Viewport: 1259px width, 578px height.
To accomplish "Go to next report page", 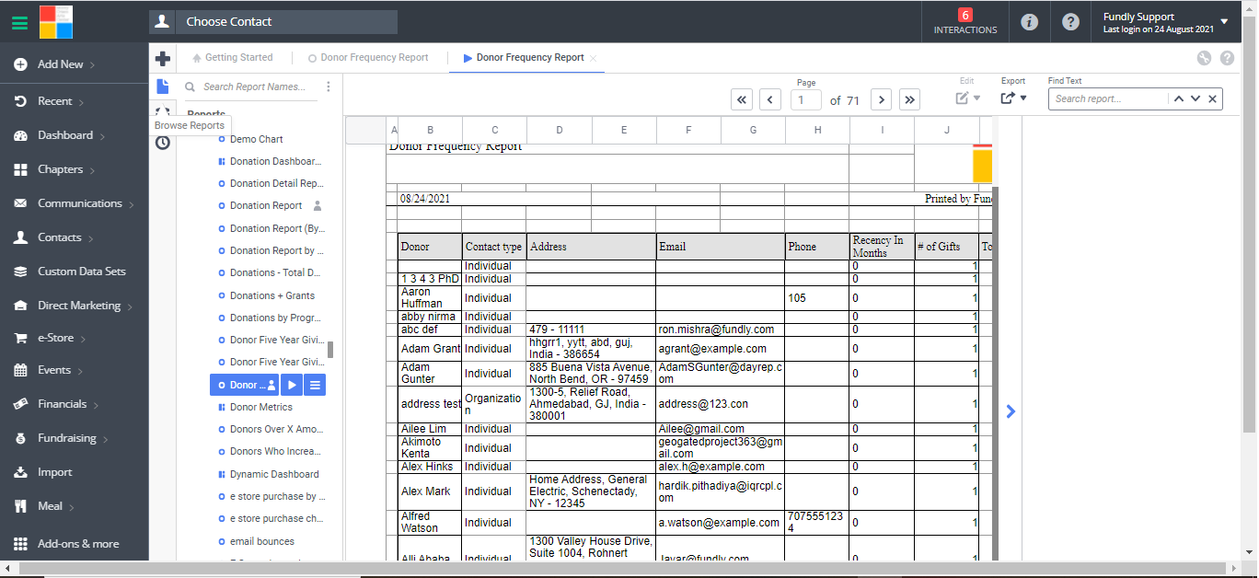I will pyautogui.click(x=881, y=99).
